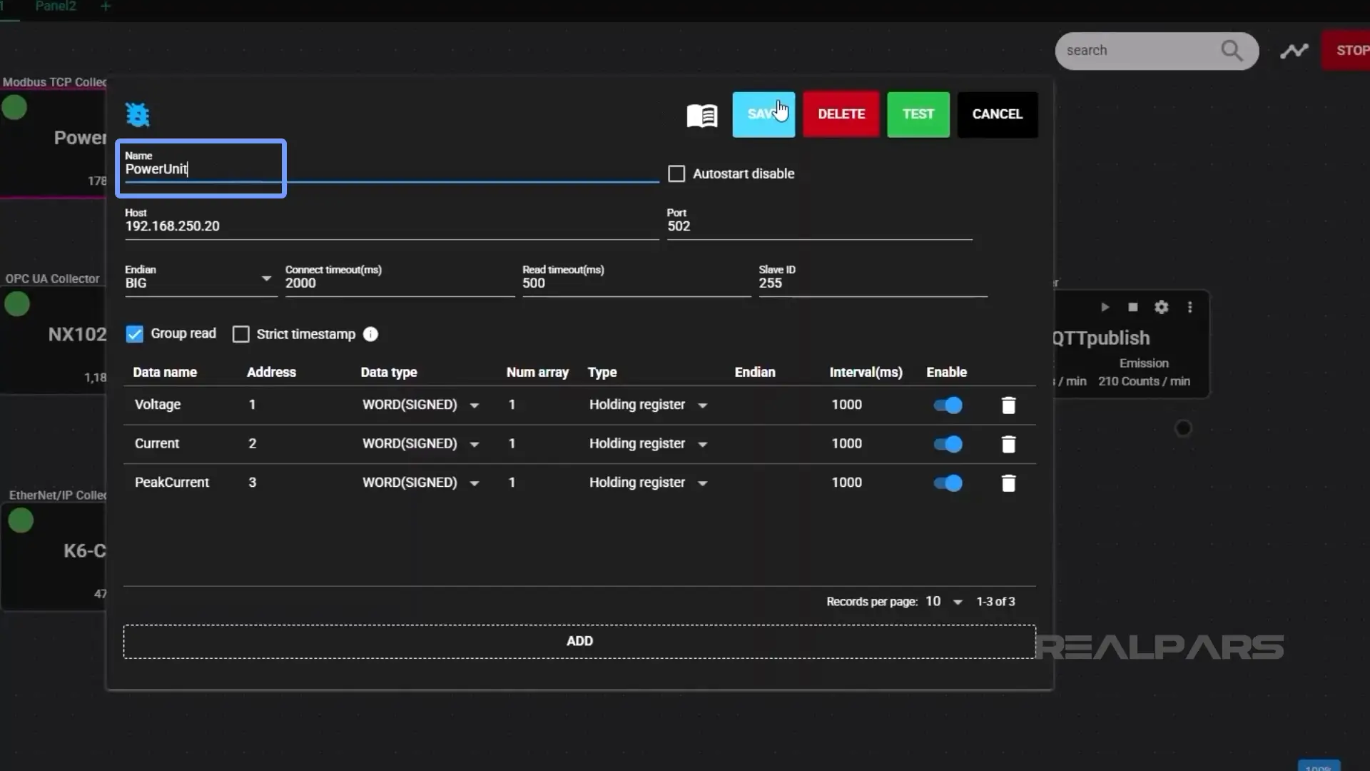The image size is (1370, 771).
Task: Click Voltage interval value 1000
Action: 846,405
